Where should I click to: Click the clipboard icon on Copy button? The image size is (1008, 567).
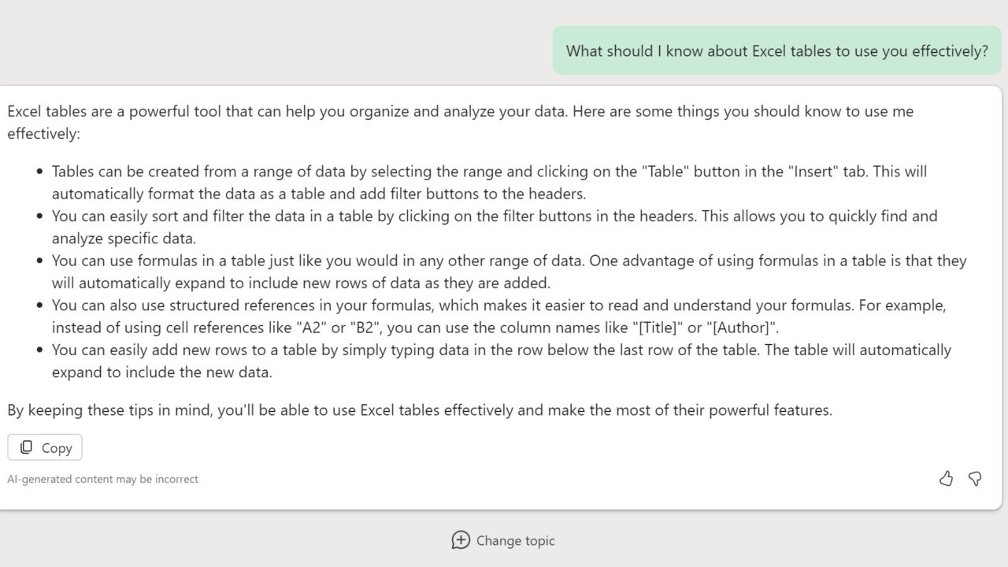pyautogui.click(x=26, y=447)
